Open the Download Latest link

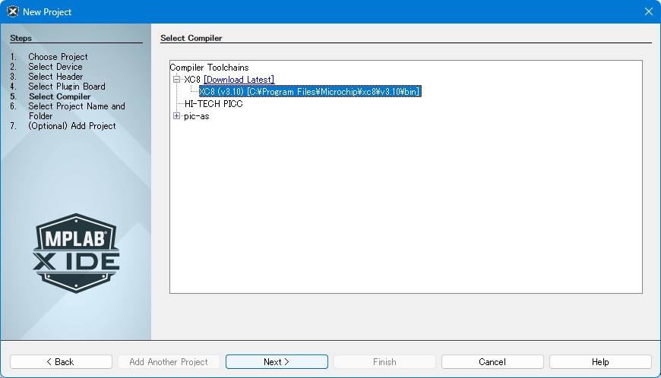[x=239, y=80]
